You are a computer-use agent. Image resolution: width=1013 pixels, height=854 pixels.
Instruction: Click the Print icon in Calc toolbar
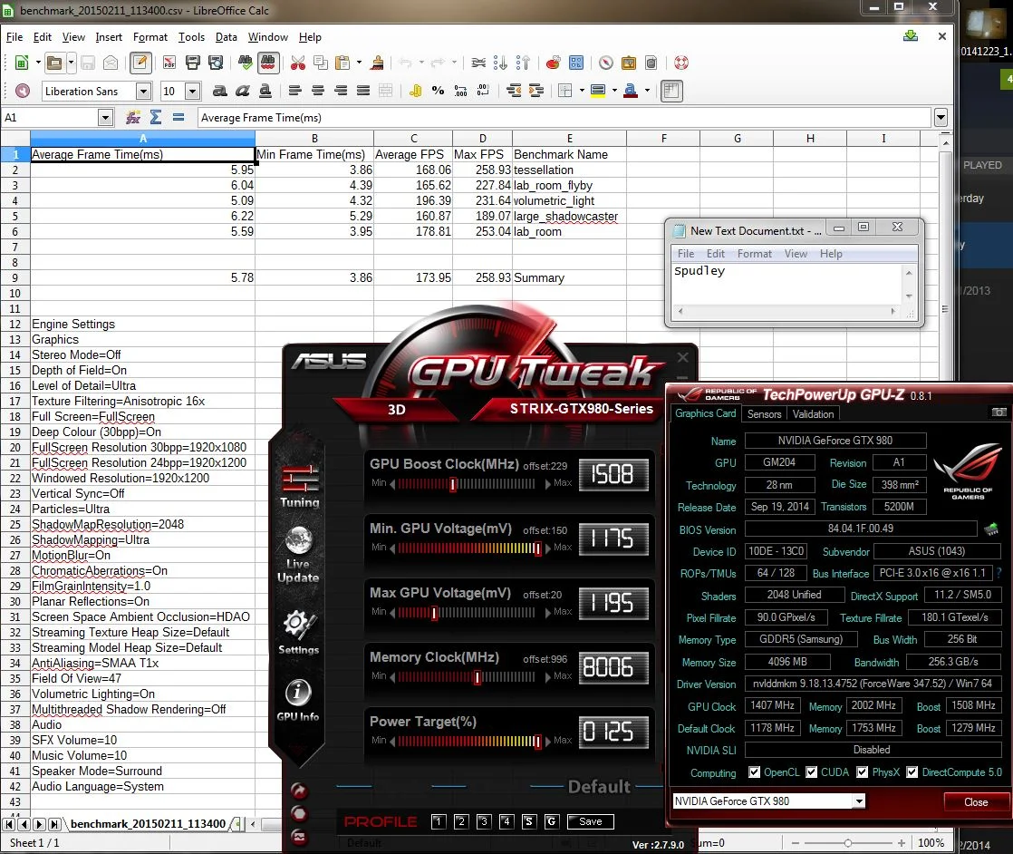click(192, 63)
